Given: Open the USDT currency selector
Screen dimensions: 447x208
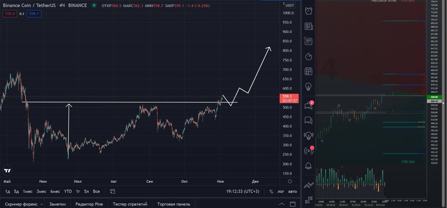Looking at the screenshot, I should pyautogui.click(x=289, y=5).
